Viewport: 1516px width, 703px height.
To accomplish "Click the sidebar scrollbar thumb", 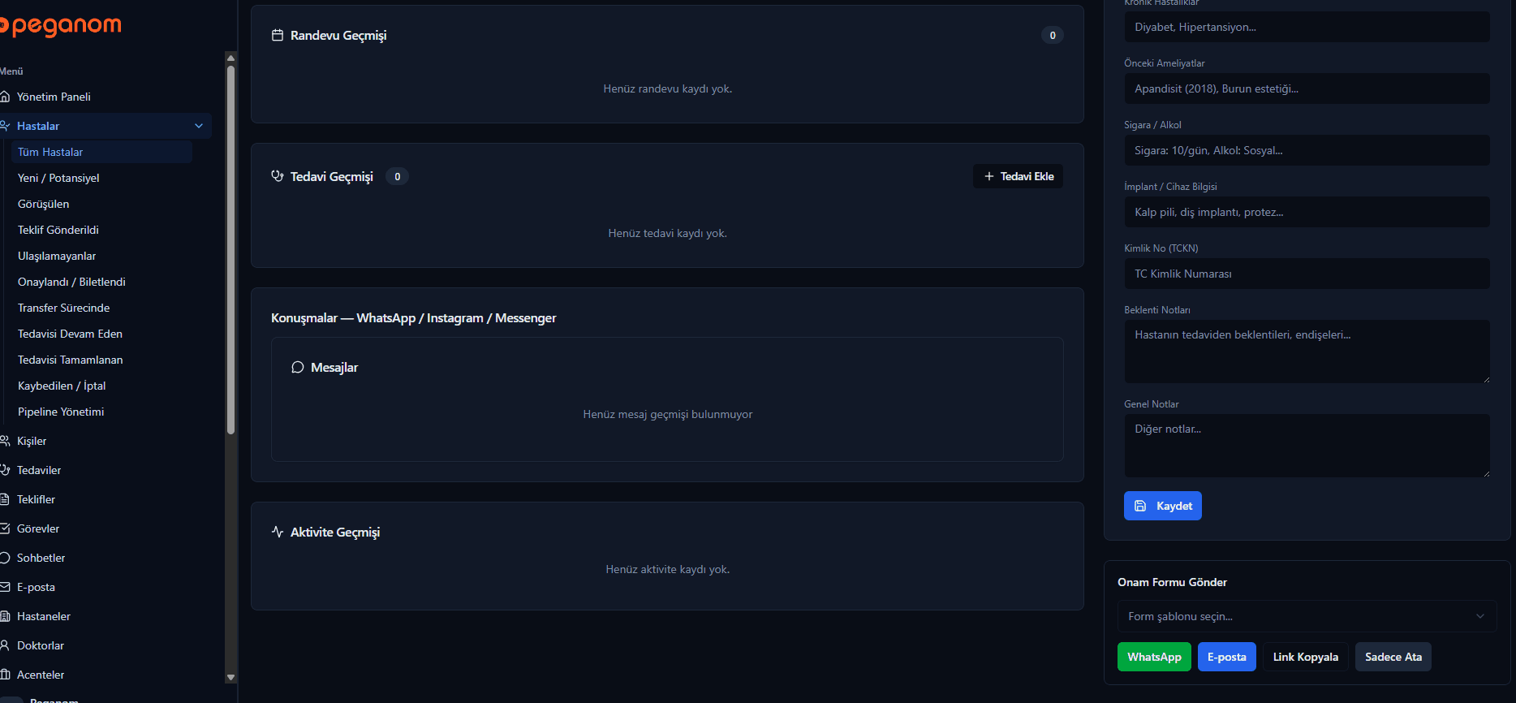I will [x=230, y=249].
